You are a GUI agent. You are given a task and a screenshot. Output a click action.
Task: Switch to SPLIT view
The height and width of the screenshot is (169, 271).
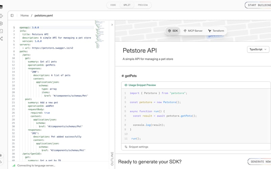127,5
